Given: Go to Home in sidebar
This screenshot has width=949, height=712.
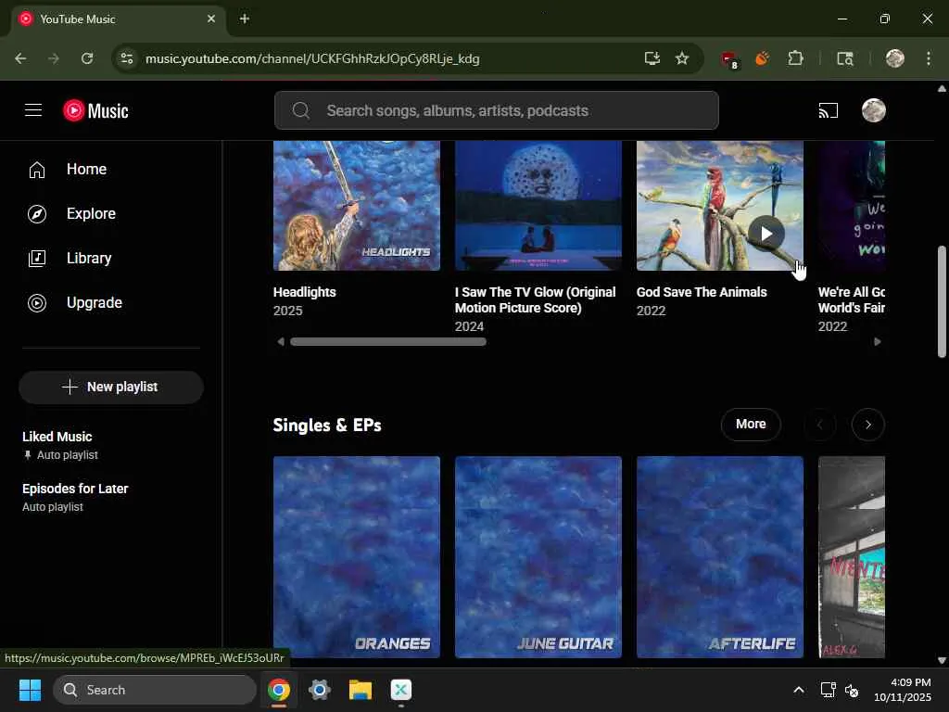Looking at the screenshot, I should point(86,170).
